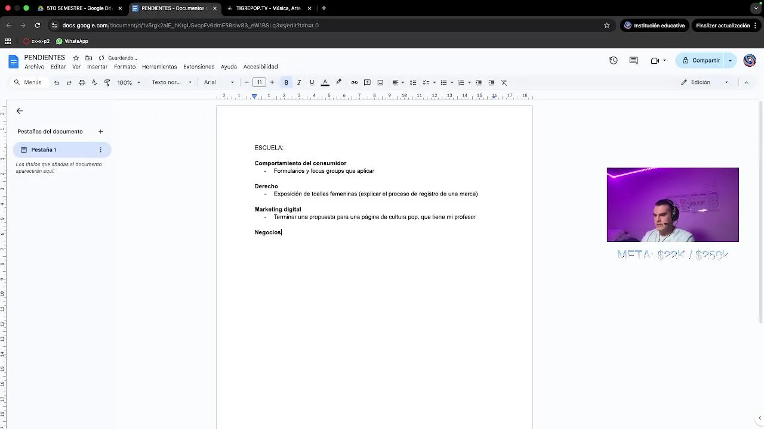Apply numbered list
This screenshot has height=429, width=764.
[x=461, y=82]
